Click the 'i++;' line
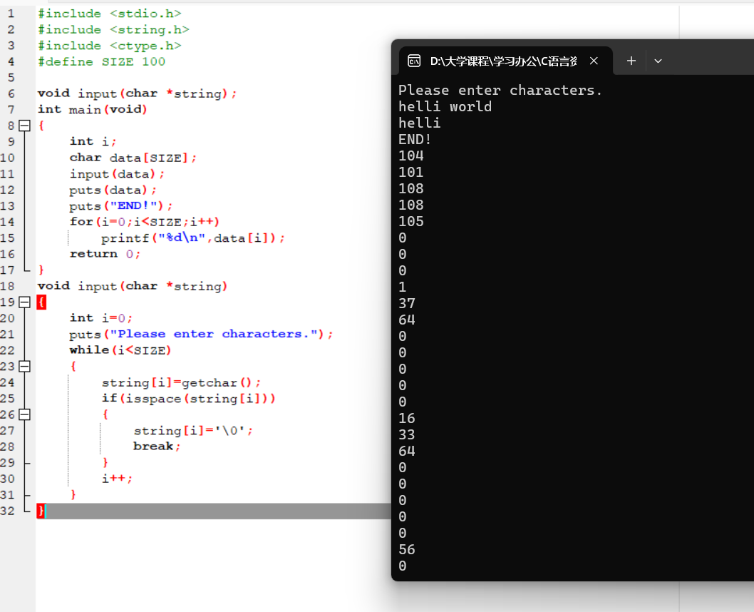The width and height of the screenshot is (754, 612). (x=117, y=479)
